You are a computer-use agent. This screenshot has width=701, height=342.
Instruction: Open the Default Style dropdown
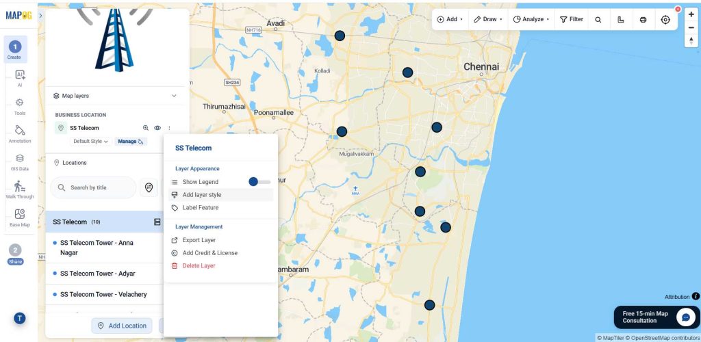click(91, 141)
